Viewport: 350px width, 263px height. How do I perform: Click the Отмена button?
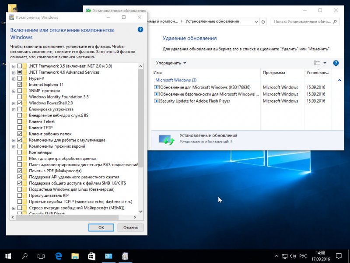[x=130, y=227]
